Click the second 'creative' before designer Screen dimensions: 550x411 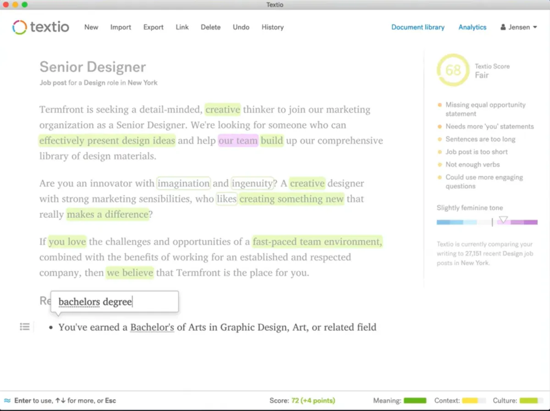[x=307, y=183]
